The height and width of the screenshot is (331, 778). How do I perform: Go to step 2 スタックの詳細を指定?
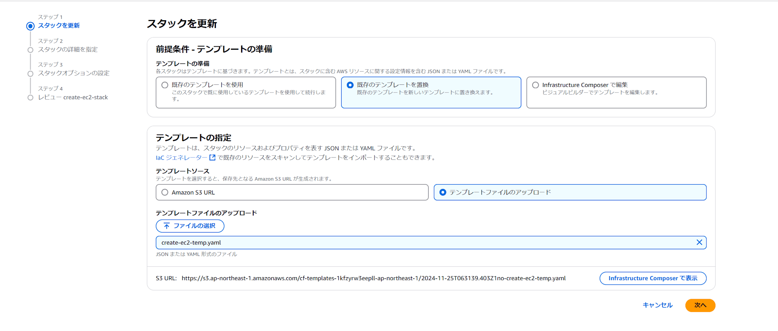(x=68, y=50)
